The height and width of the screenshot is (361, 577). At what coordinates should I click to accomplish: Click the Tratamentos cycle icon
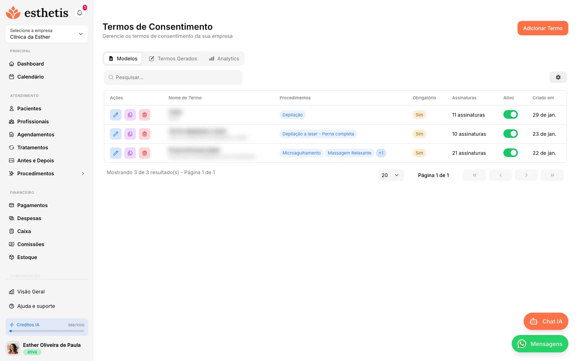click(12, 148)
